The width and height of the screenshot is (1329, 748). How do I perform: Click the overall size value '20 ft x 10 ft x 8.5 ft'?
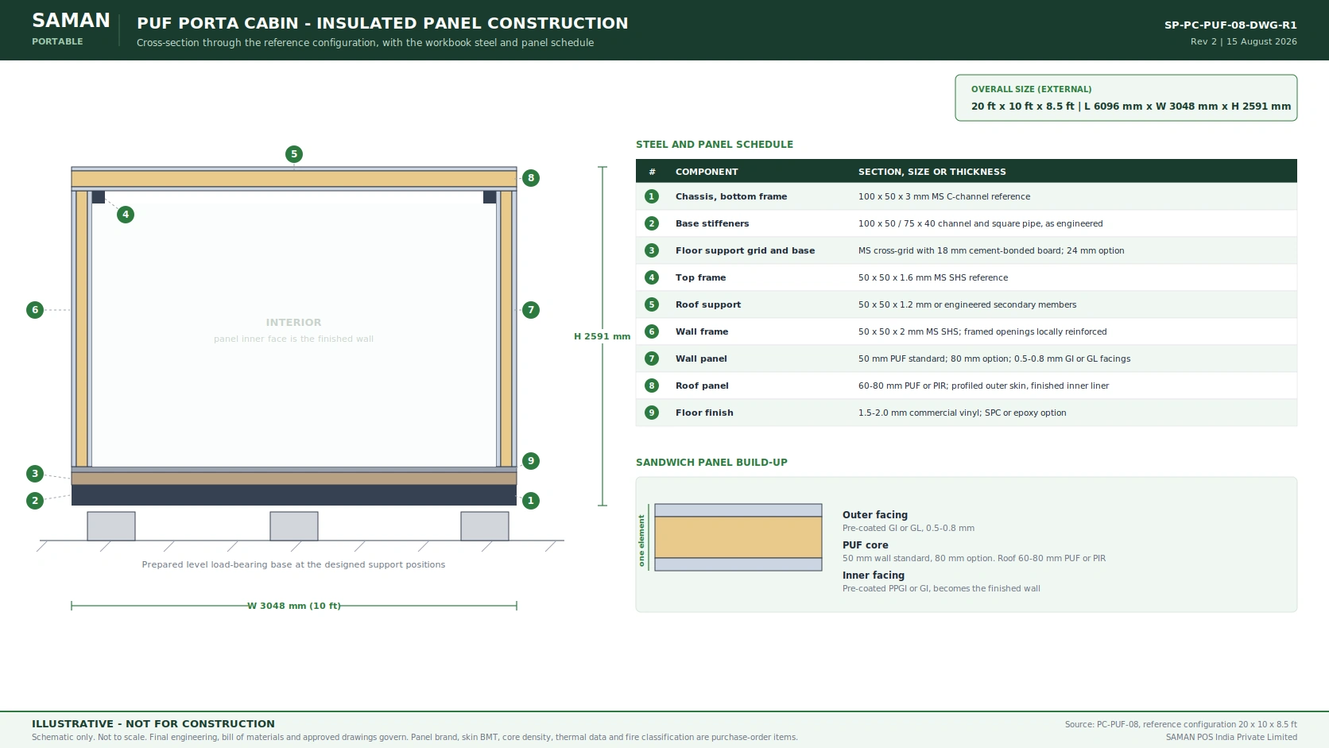click(1022, 107)
